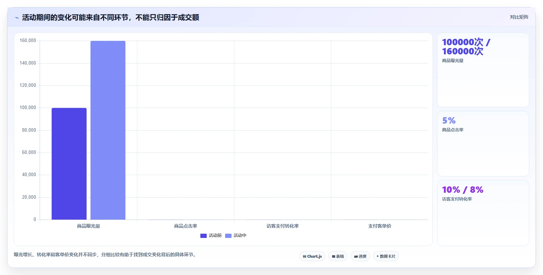Click the 支付客单价 axis label
This screenshot has height=275, width=543.
click(379, 226)
